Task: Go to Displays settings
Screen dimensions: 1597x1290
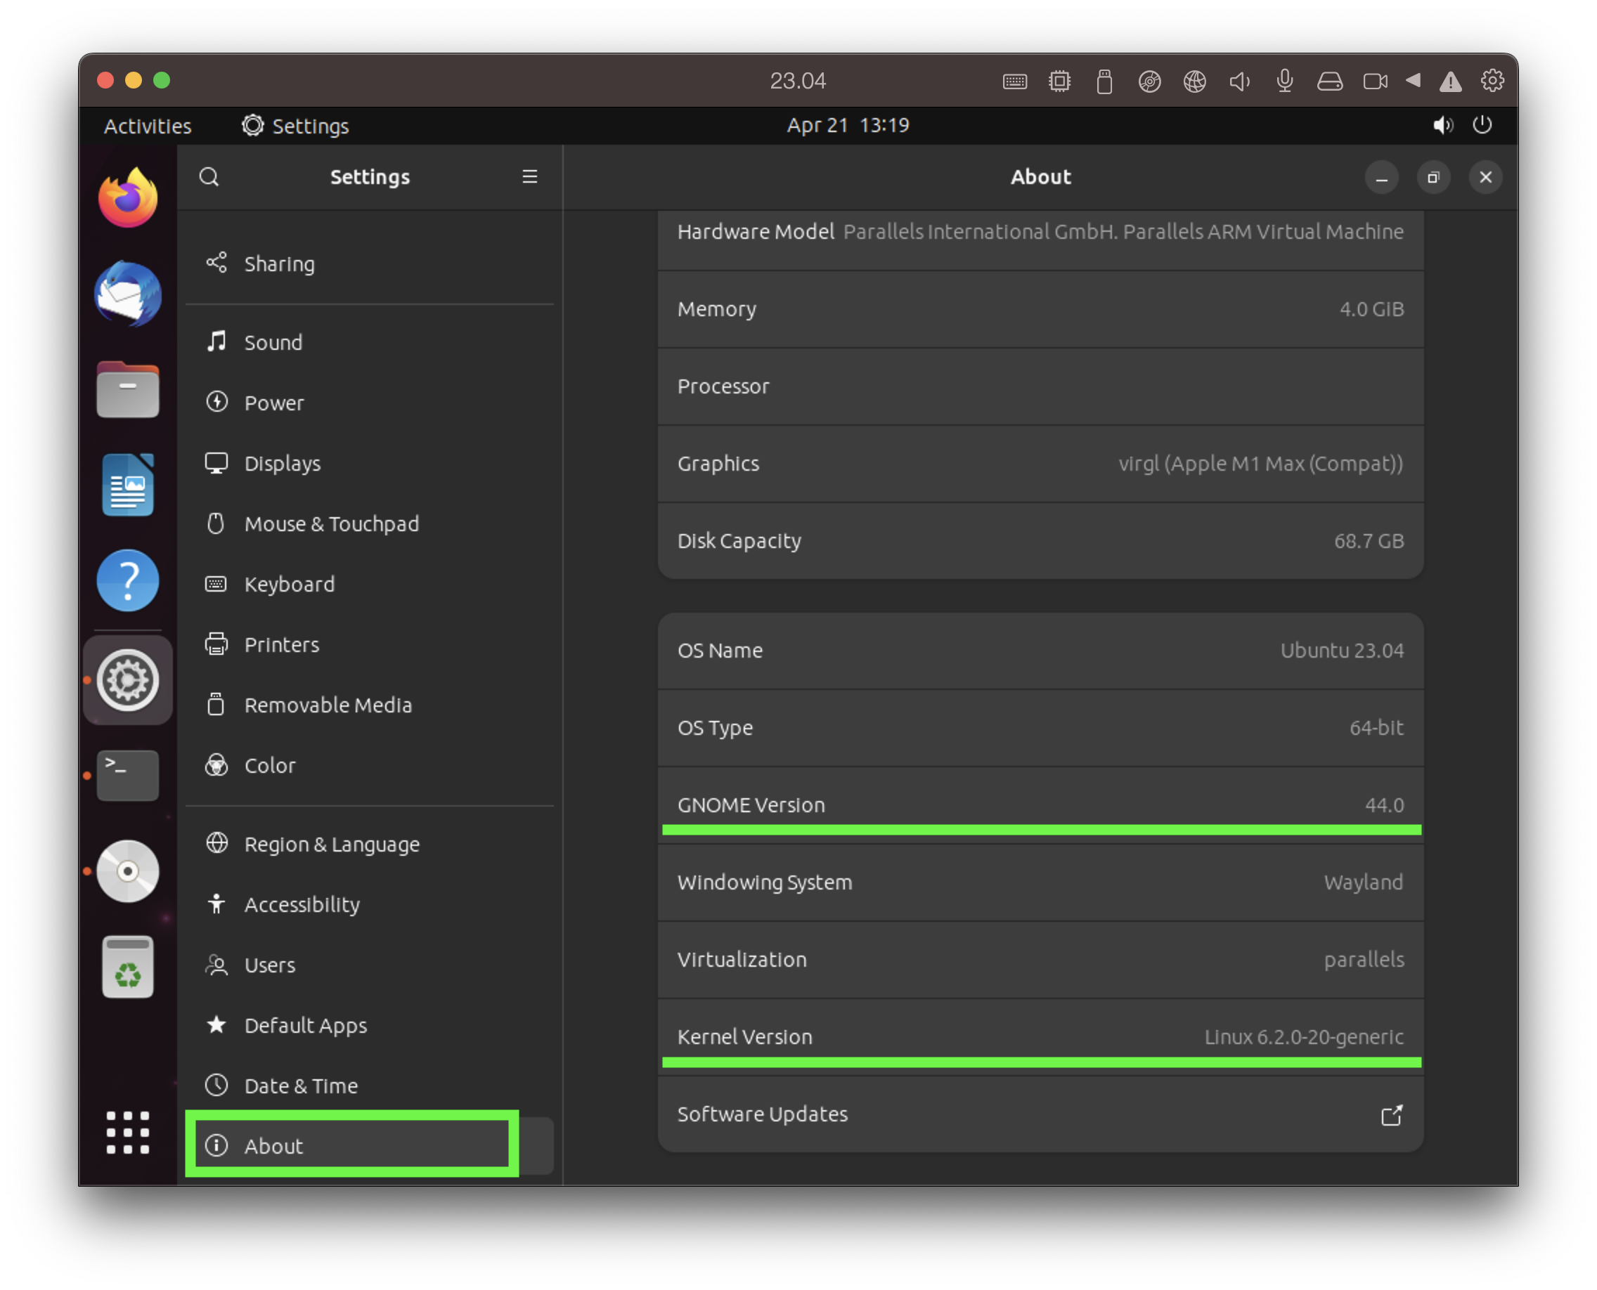Action: pyautogui.click(x=370, y=464)
